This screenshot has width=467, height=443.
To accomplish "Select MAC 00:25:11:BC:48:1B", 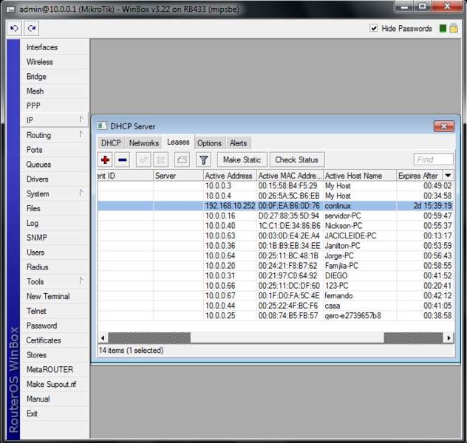I will pos(288,256).
